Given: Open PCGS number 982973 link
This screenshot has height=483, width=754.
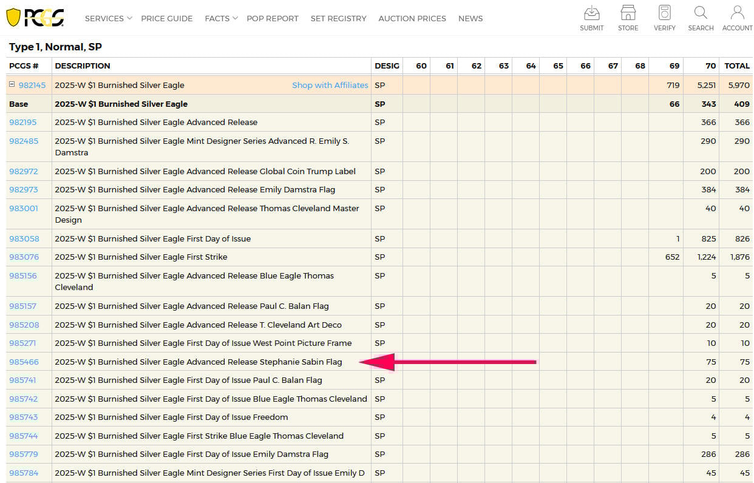Looking at the screenshot, I should point(24,189).
